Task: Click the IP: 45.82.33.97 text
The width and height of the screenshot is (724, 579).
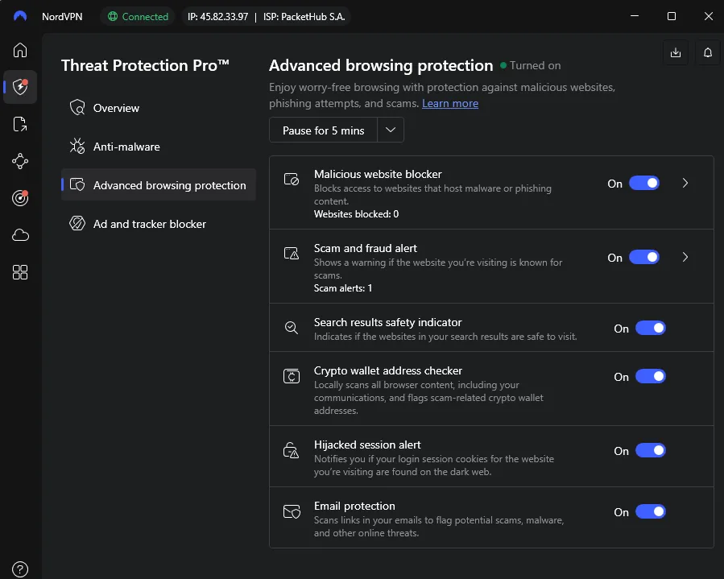Action: 217,17
